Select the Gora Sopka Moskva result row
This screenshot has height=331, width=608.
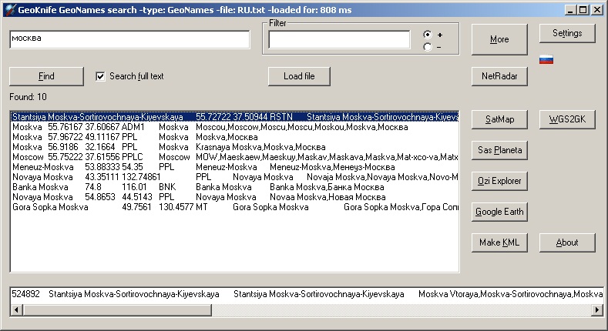click(154, 207)
